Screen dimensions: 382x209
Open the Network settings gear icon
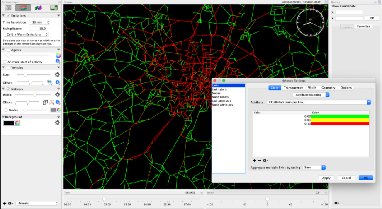pos(57,95)
